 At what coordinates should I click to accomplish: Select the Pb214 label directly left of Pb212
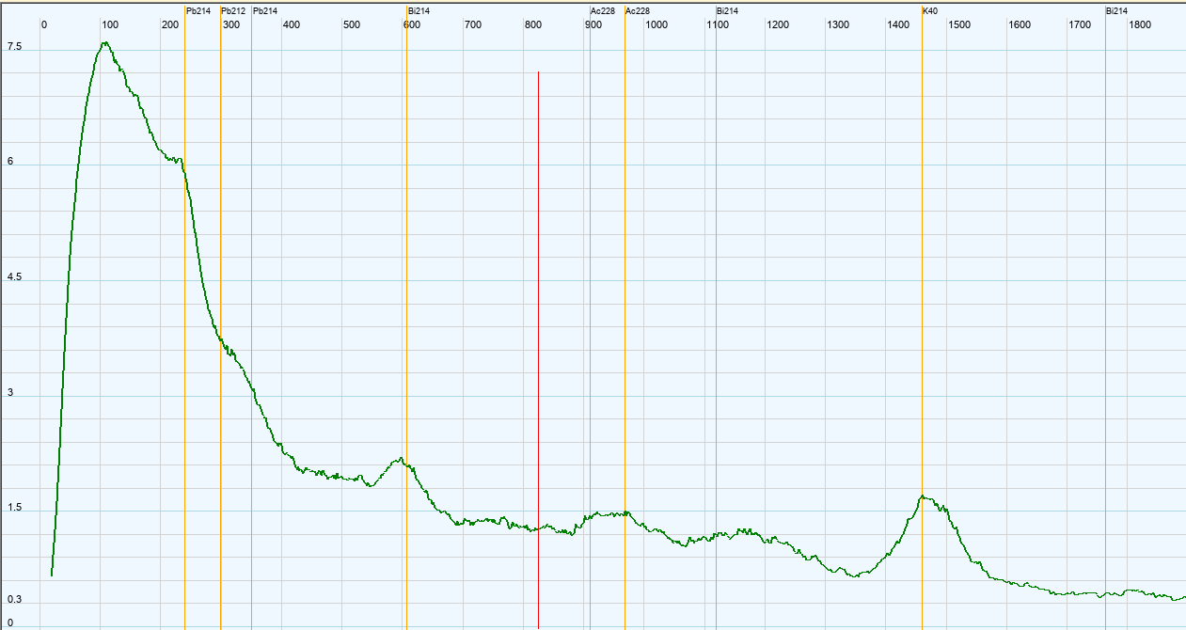[198, 11]
